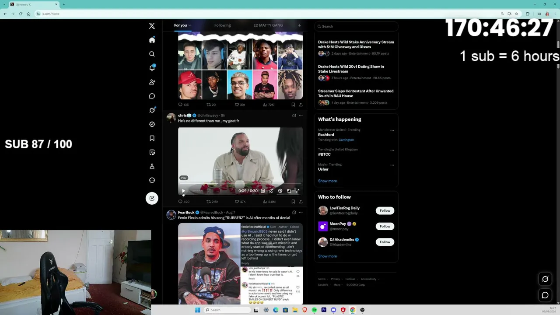
Task: Open Profile icon in the left sidebar
Action: coord(152,166)
